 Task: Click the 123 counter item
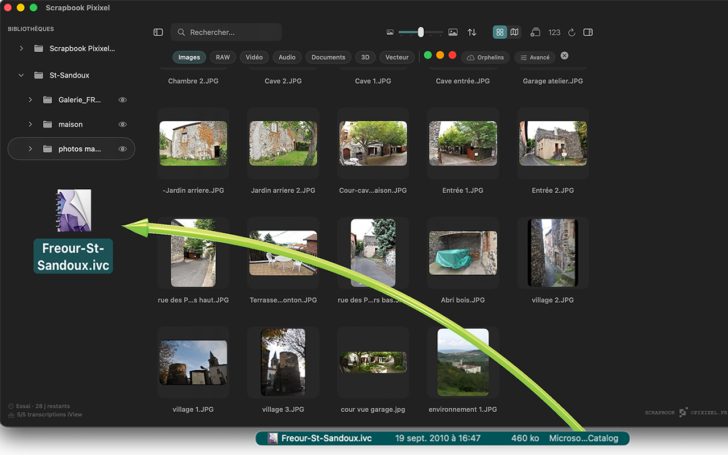click(x=555, y=32)
